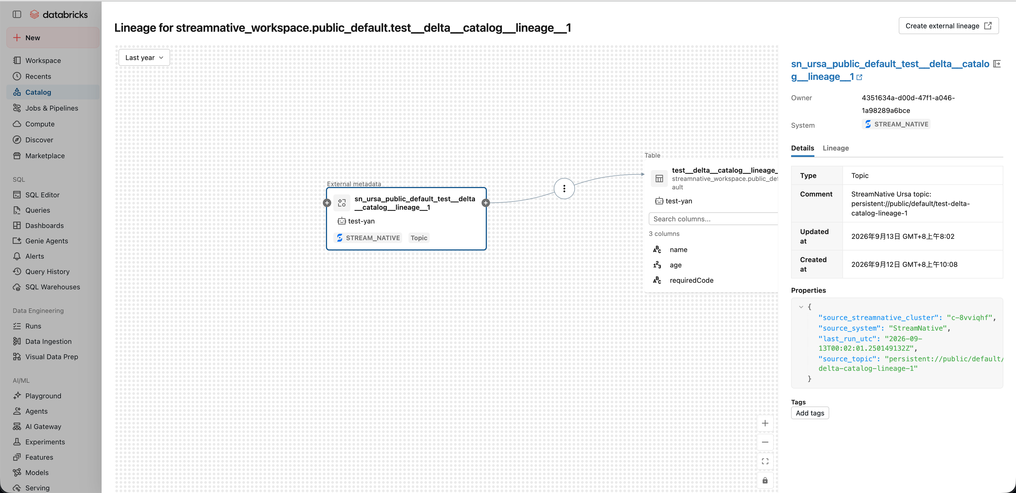Click the AI Gateway icon
The image size is (1016, 493).
click(x=17, y=426)
